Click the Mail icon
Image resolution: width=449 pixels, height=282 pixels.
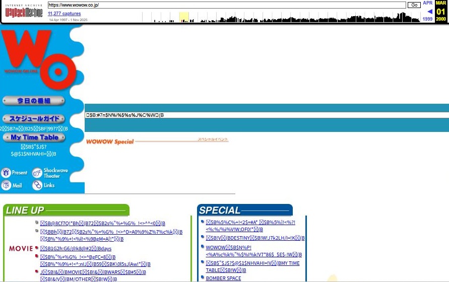[x=6, y=185]
